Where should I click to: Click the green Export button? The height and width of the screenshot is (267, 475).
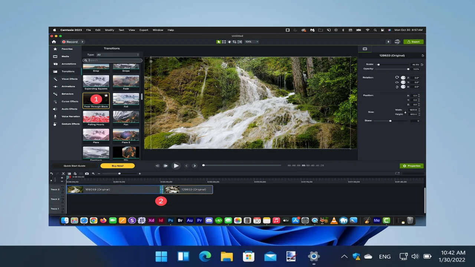coord(413,42)
